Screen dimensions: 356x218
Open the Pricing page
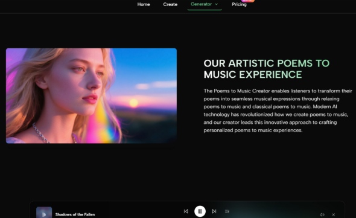239,4
